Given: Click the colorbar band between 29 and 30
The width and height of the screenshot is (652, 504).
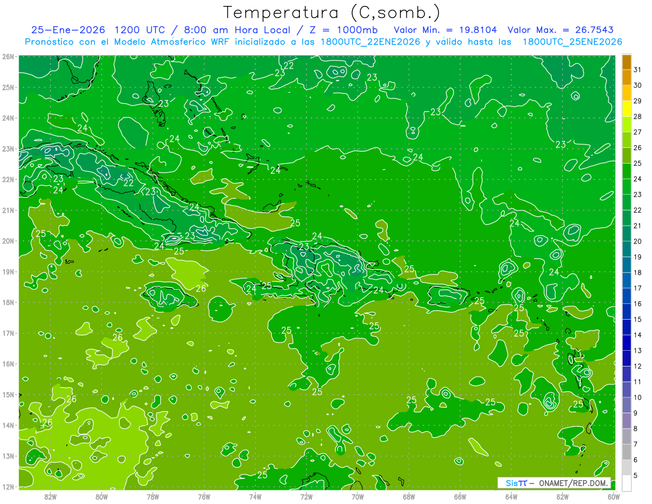Looking at the screenshot, I should [x=626, y=94].
